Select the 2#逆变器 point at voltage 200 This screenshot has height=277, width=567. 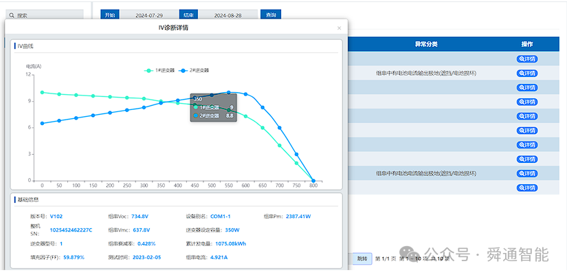pos(110,113)
